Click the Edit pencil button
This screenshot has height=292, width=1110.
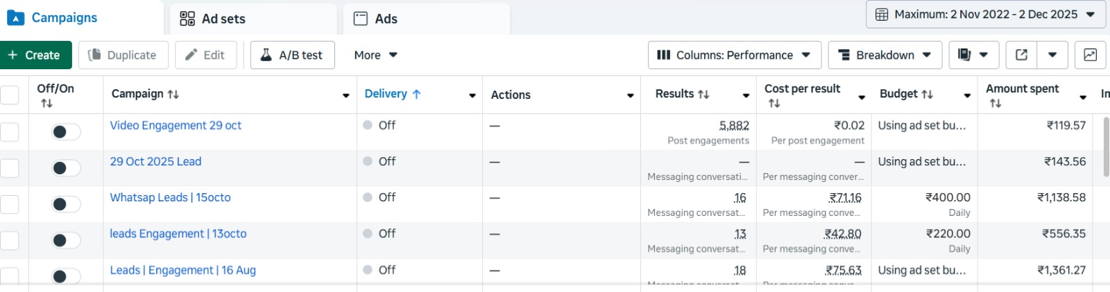(x=205, y=55)
